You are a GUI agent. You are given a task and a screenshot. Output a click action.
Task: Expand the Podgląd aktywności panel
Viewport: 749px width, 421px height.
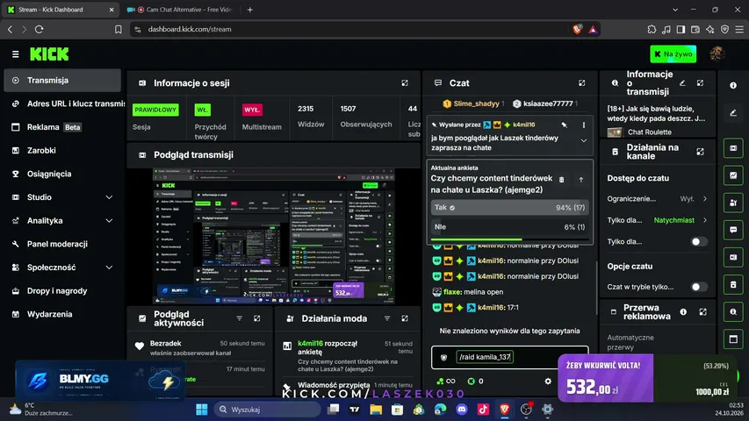pos(257,318)
